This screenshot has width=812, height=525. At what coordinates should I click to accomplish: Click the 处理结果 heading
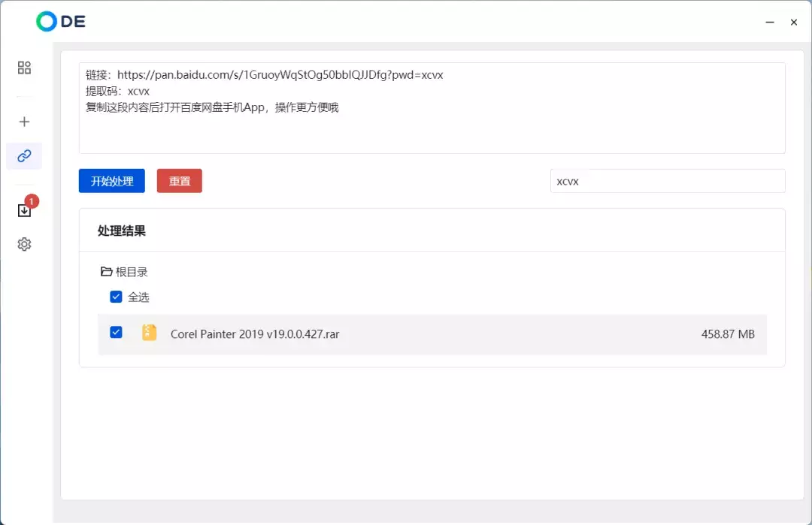click(122, 231)
